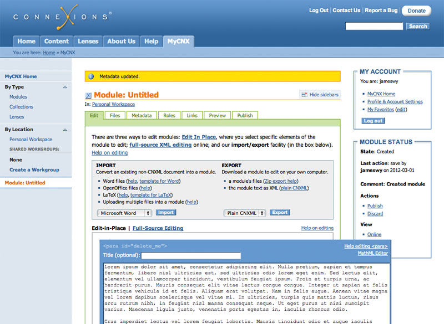Switch to the Metadata tab
Image resolution: width=444 pixels, height=324 pixels.
coord(142,116)
